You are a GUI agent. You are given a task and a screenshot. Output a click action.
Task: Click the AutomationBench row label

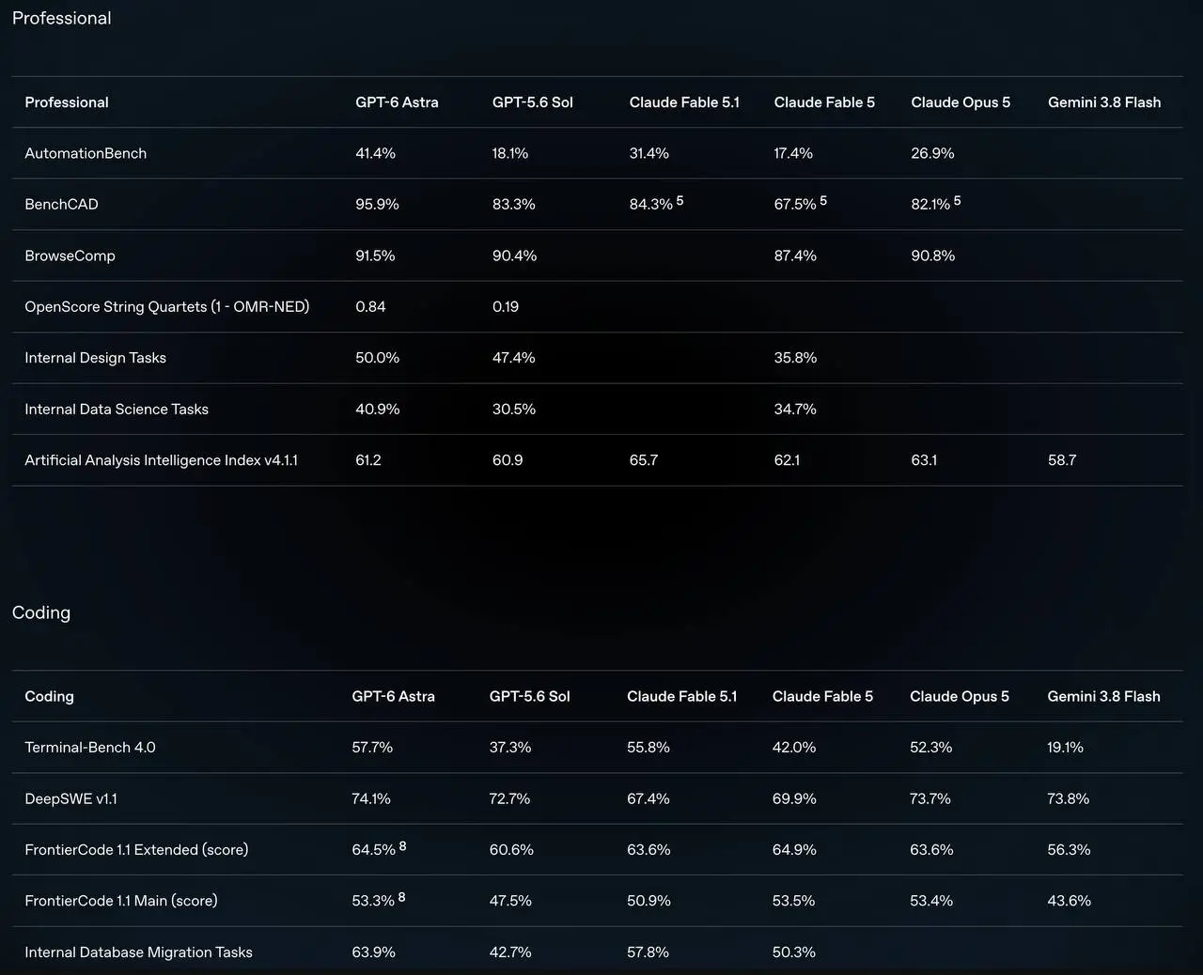coord(86,153)
